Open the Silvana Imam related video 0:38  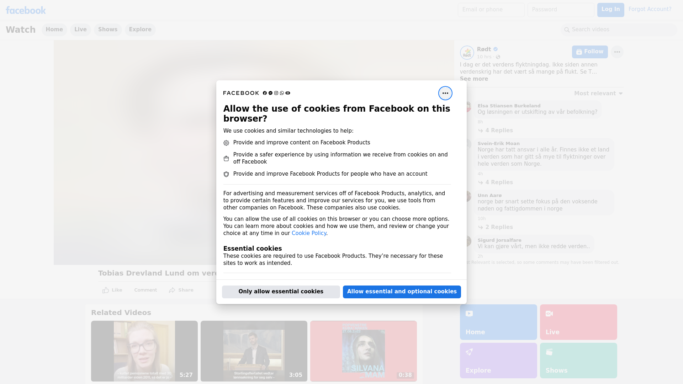(x=364, y=351)
